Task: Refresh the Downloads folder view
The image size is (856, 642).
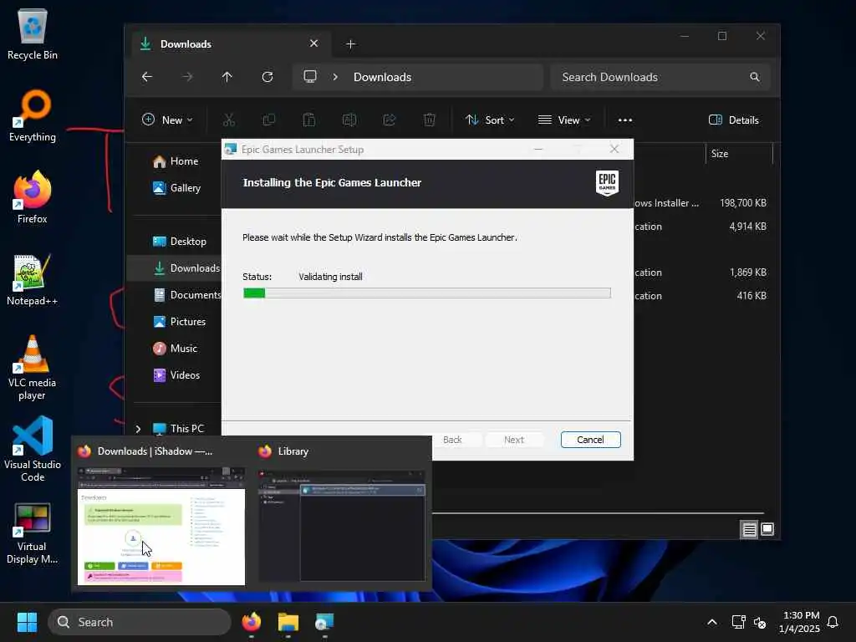Action: pos(267,77)
